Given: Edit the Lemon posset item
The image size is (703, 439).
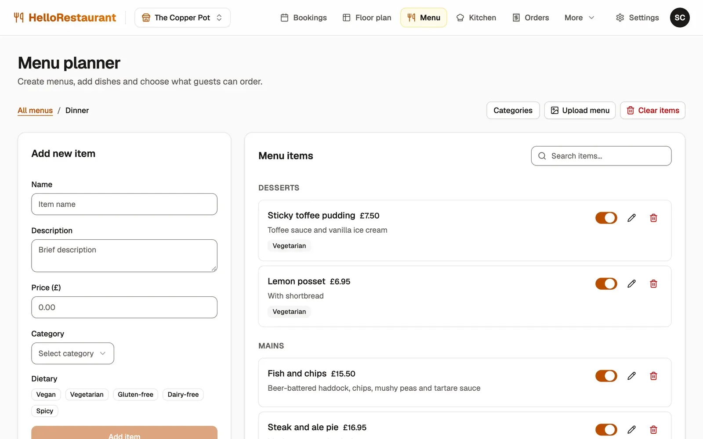Looking at the screenshot, I should (x=631, y=284).
